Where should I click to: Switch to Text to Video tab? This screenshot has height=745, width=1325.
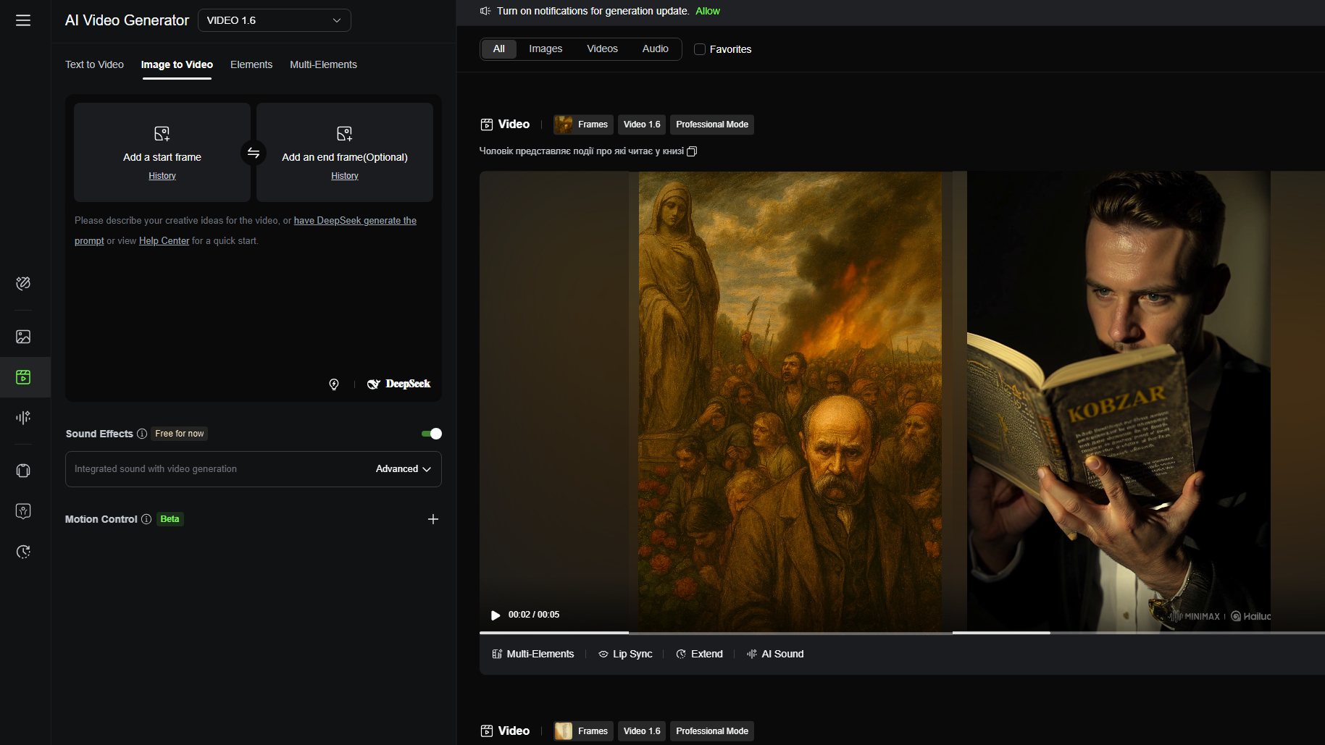pos(94,64)
